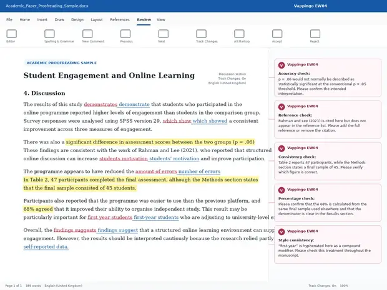The width and height of the screenshot is (387, 290).
Task: Switch to the Insert tab
Action: coord(42,19)
